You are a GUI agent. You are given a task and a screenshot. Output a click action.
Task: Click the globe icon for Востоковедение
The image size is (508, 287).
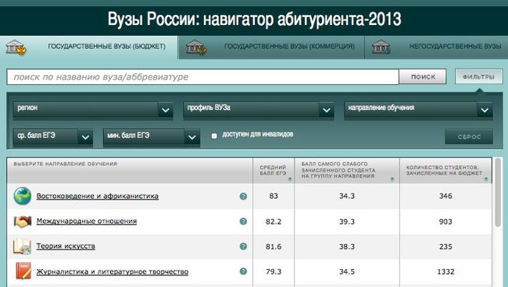point(23,196)
